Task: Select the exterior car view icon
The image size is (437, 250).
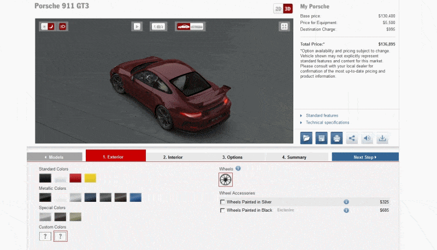Action: [184, 26]
